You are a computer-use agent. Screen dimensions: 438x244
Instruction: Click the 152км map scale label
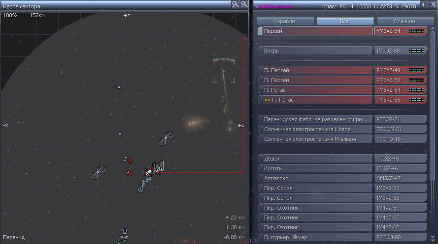point(37,15)
